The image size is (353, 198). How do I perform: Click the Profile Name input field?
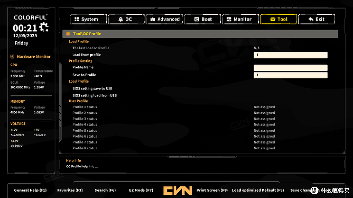click(291, 68)
